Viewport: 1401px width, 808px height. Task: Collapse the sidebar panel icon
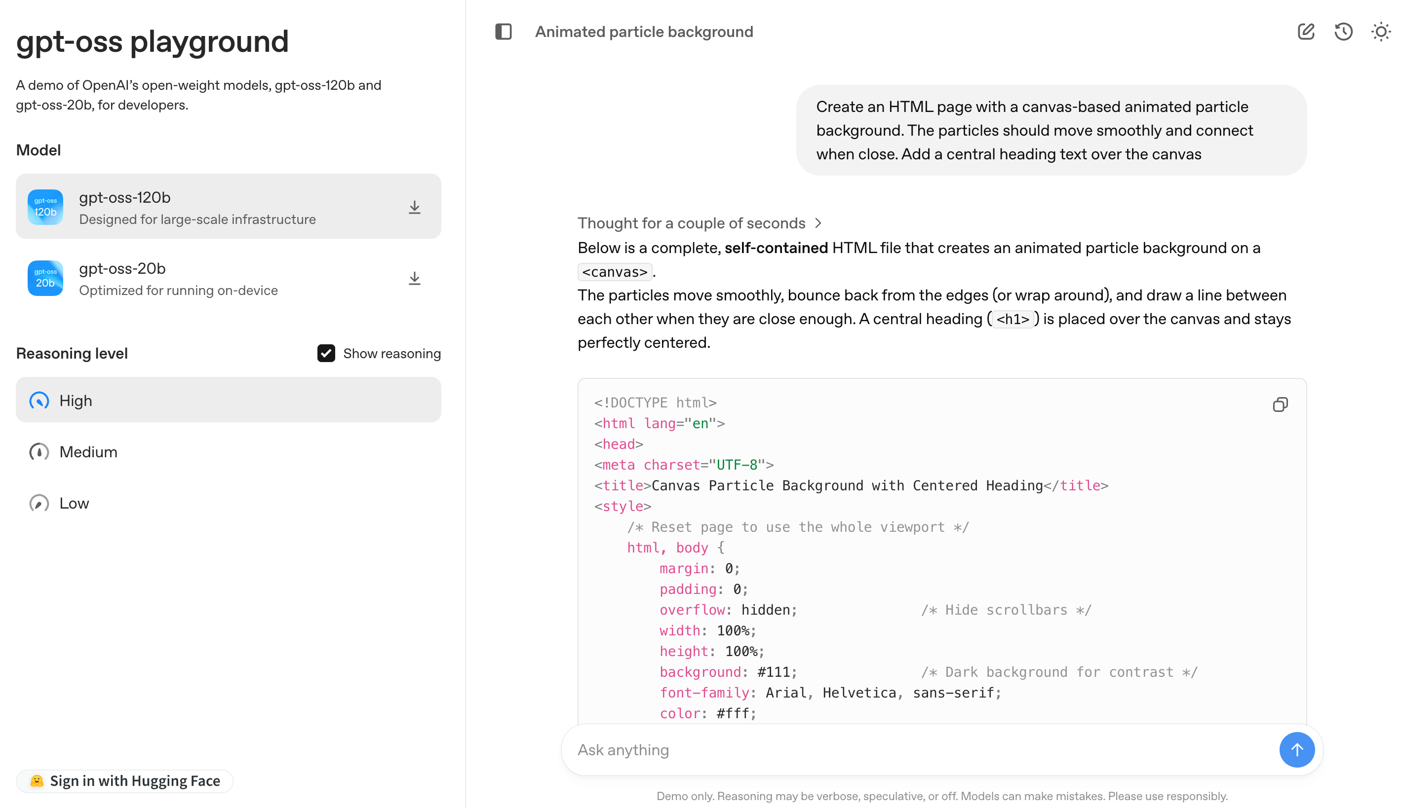(503, 32)
